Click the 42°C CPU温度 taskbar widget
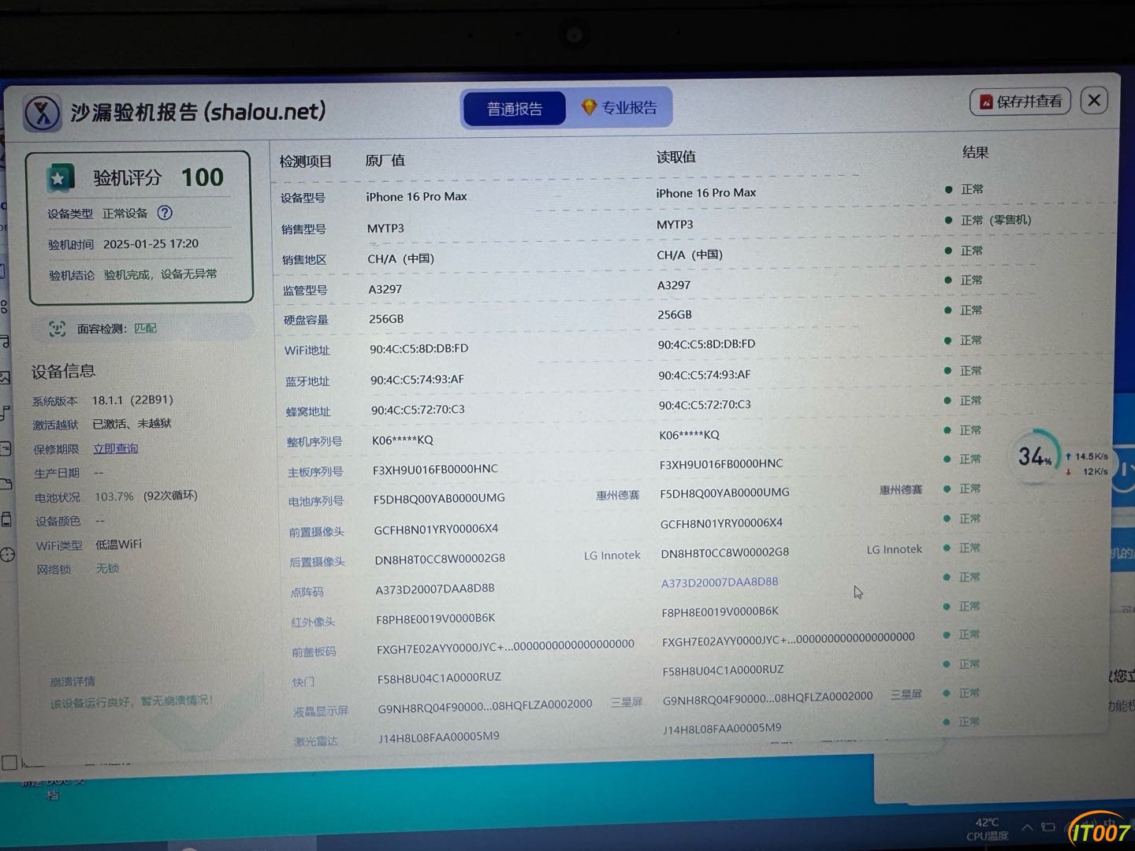The width and height of the screenshot is (1135, 851). (987, 829)
